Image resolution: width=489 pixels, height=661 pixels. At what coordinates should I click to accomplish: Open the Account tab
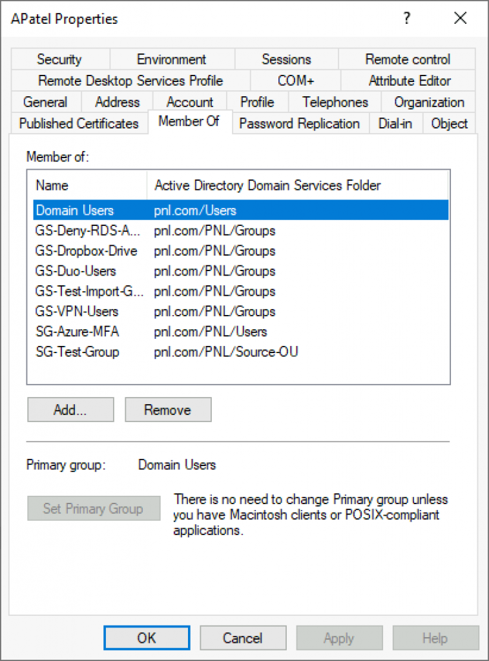(189, 102)
